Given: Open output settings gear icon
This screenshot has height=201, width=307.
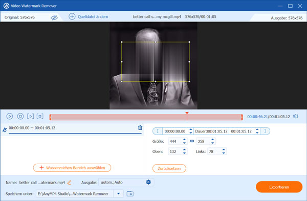Looking at the screenshot, I should click(x=148, y=182).
